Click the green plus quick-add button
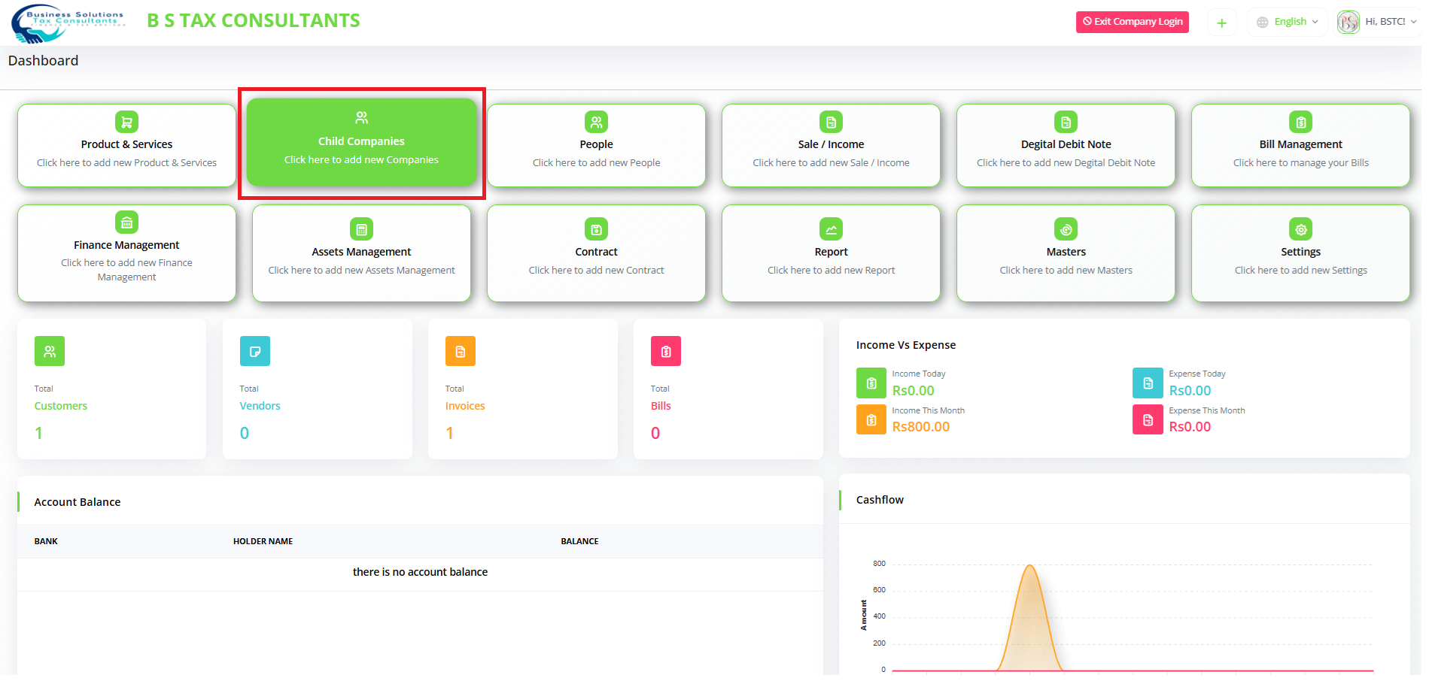 click(x=1221, y=23)
